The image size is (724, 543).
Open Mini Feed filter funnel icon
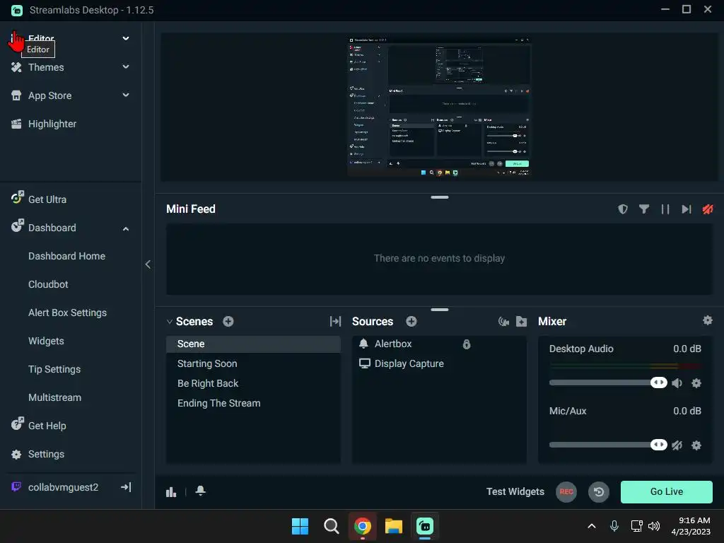(644, 209)
